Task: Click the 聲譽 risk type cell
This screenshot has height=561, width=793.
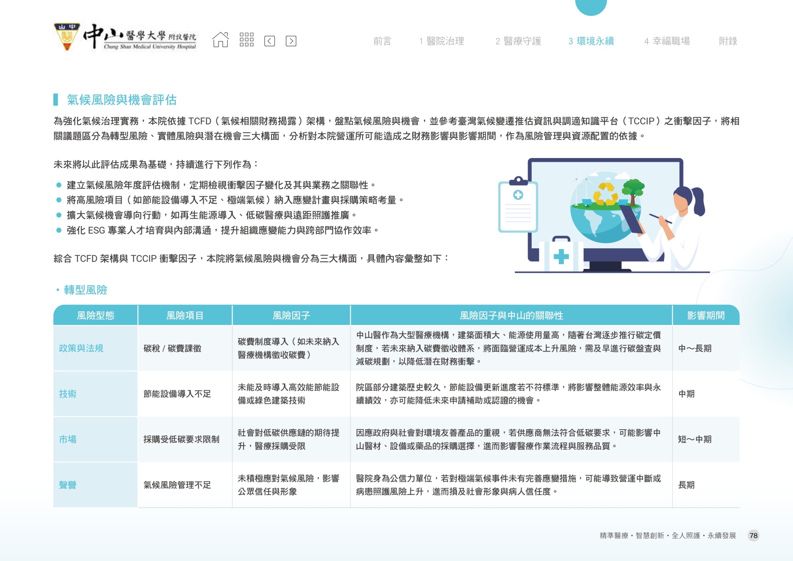Action: tap(68, 485)
